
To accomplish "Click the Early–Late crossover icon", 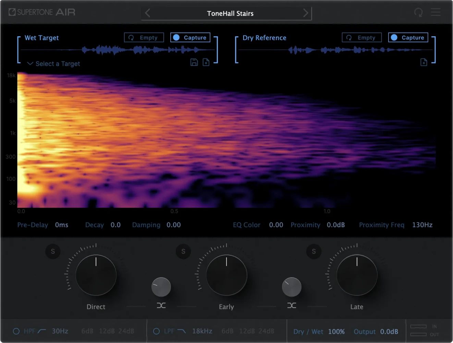I will pyautogui.click(x=292, y=305).
